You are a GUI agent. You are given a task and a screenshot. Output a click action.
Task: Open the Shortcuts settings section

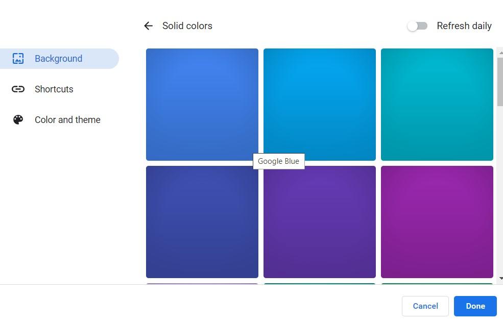click(54, 89)
